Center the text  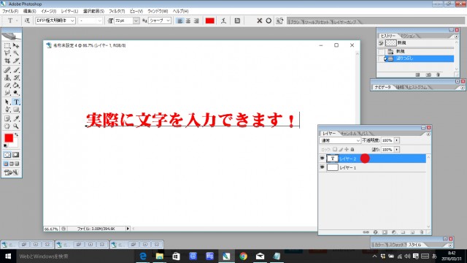tap(188, 20)
